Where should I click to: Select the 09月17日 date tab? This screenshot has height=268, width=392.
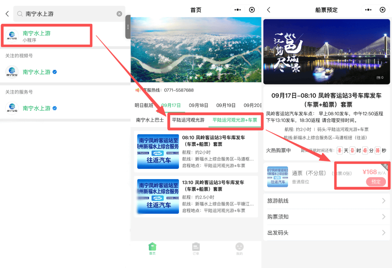[171, 105]
